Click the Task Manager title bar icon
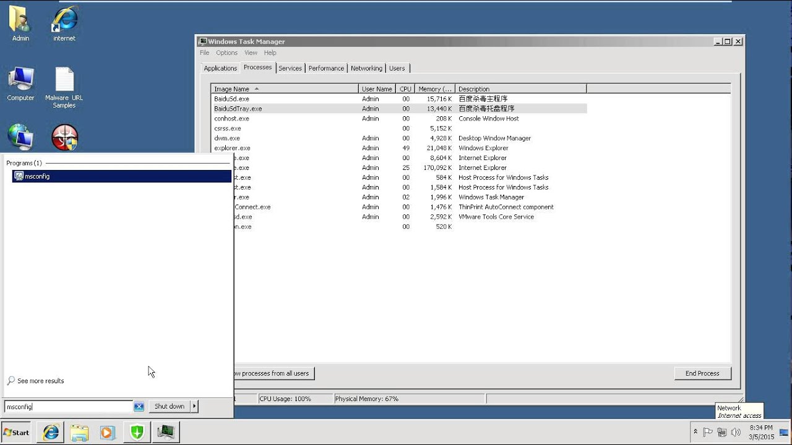792x445 pixels. (x=202, y=41)
